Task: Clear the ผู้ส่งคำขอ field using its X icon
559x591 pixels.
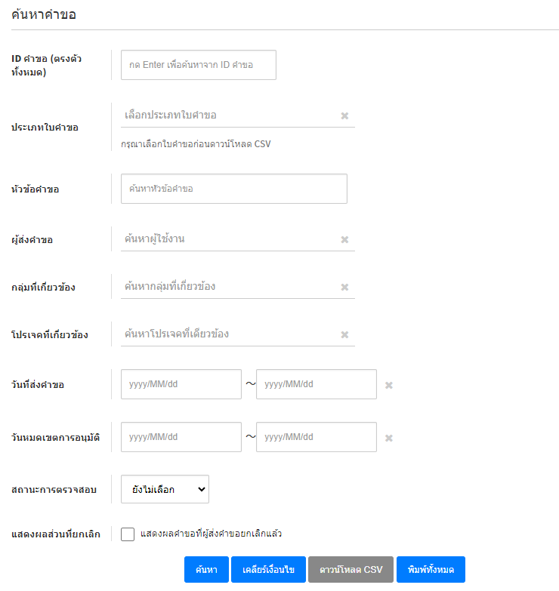Action: click(344, 240)
